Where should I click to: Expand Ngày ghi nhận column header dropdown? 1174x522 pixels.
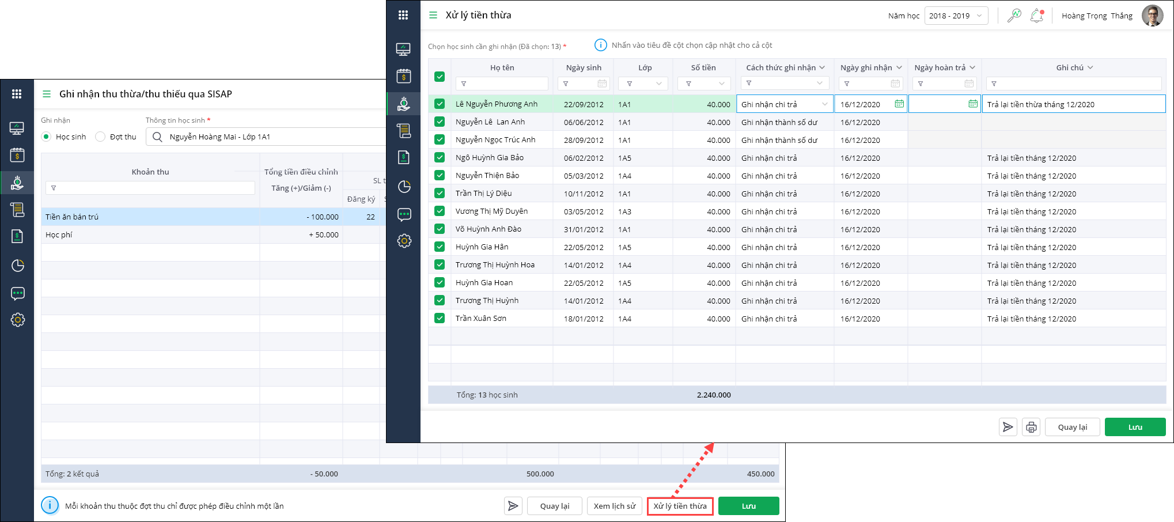click(x=899, y=67)
